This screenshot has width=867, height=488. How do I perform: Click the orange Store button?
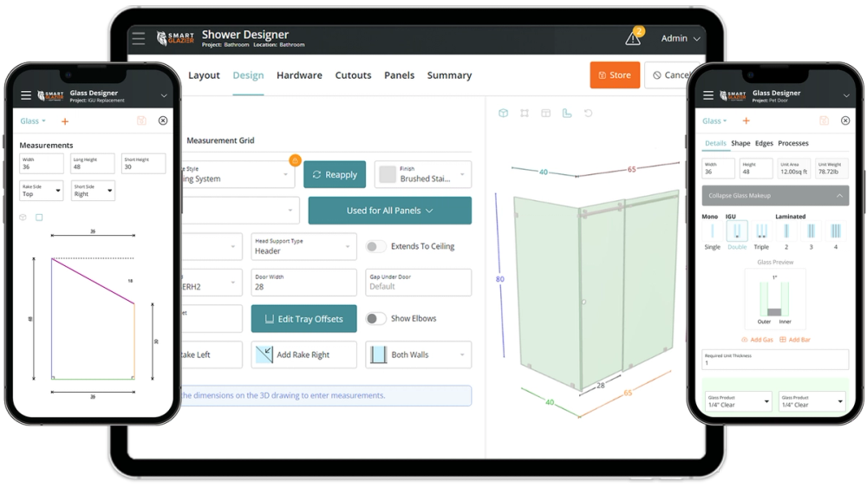[615, 75]
